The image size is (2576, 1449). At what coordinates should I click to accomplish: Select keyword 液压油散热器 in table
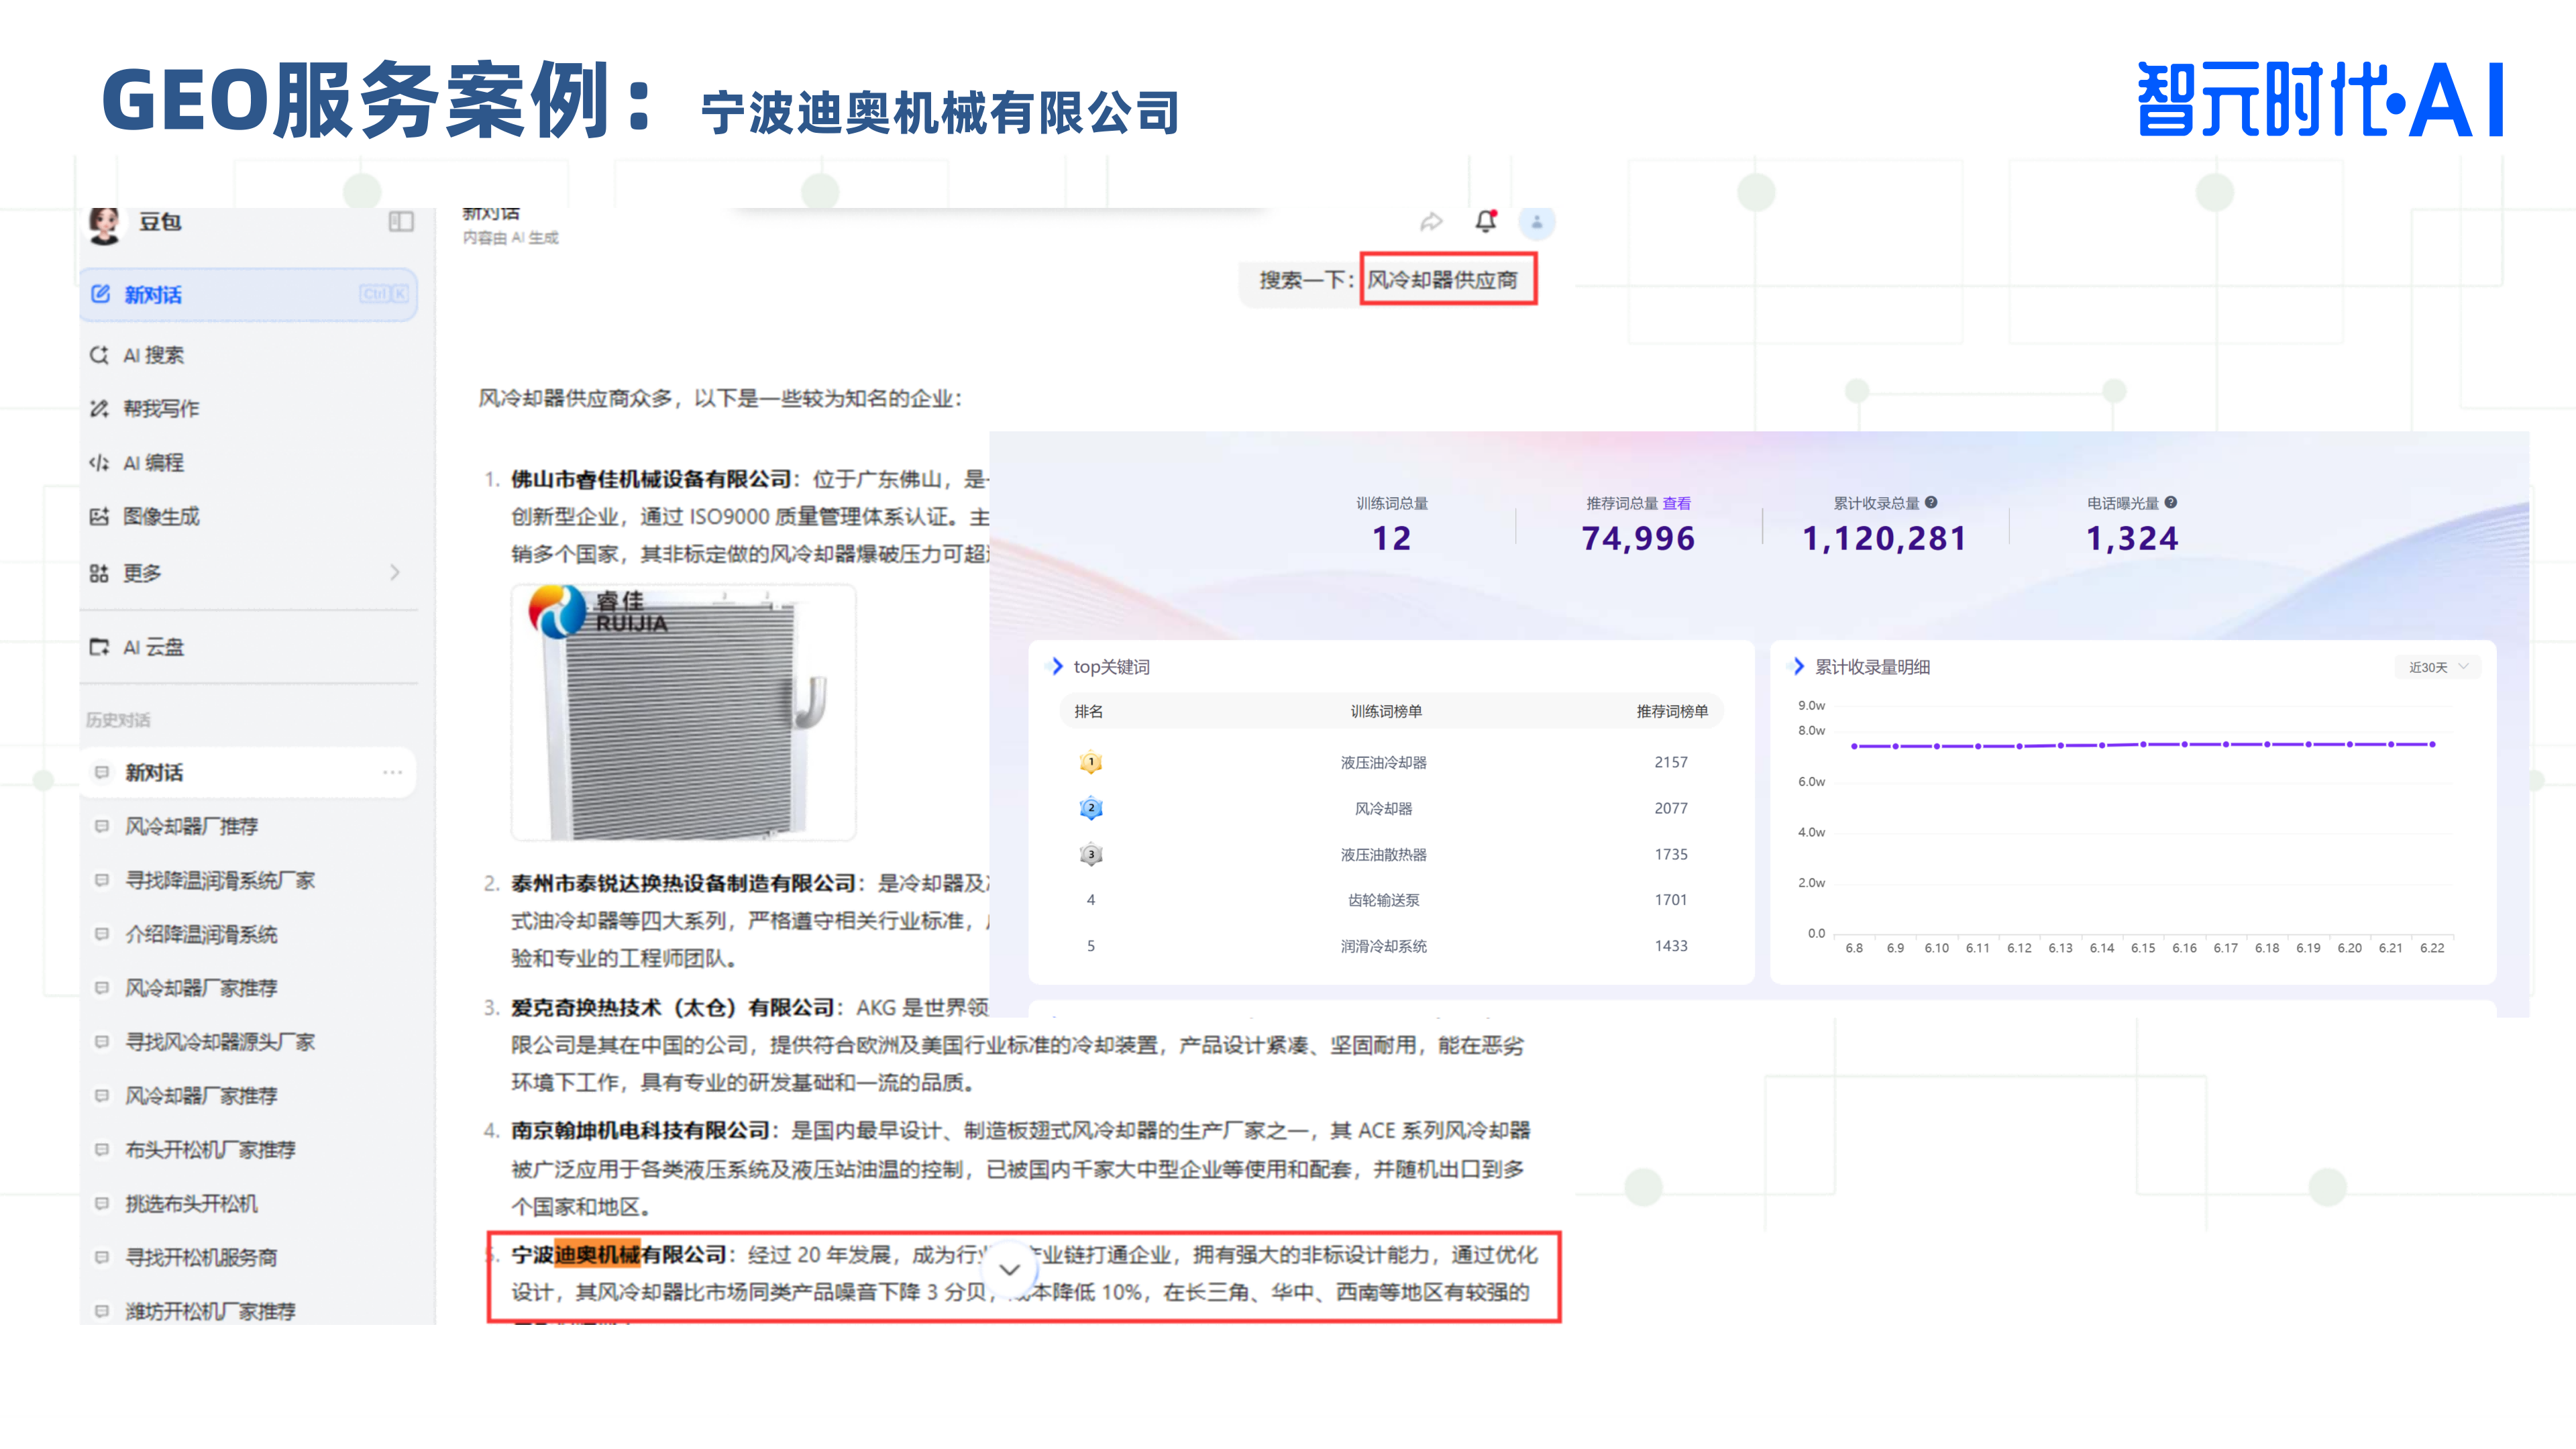tap(1384, 854)
